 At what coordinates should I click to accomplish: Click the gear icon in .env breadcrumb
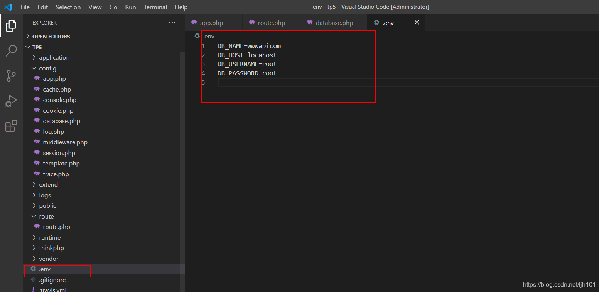click(x=197, y=36)
